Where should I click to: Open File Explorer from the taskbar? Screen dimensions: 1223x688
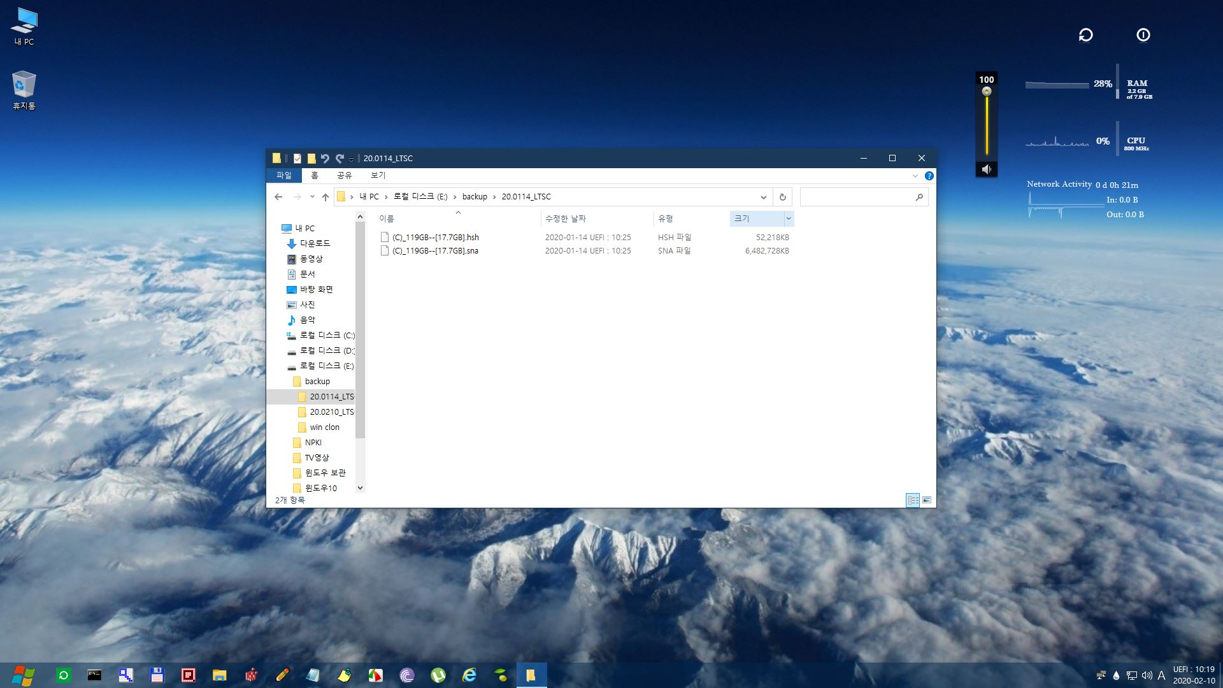point(219,675)
